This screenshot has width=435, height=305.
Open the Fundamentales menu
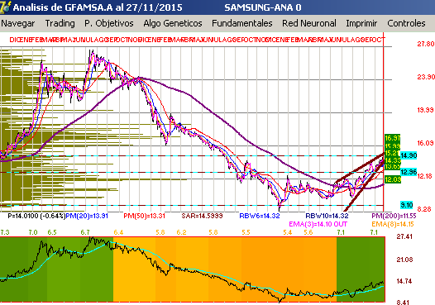coord(242,23)
